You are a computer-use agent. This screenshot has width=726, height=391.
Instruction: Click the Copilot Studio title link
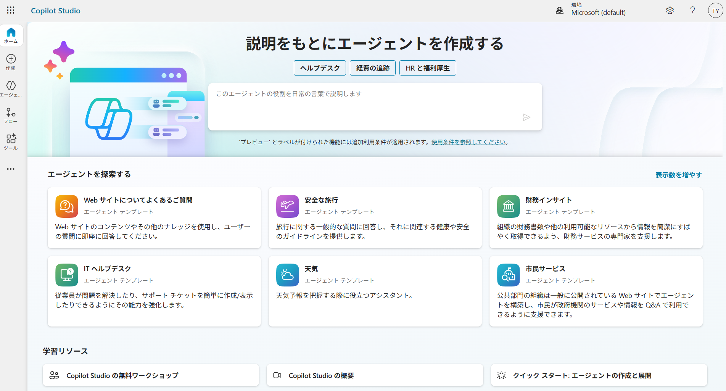tap(56, 11)
